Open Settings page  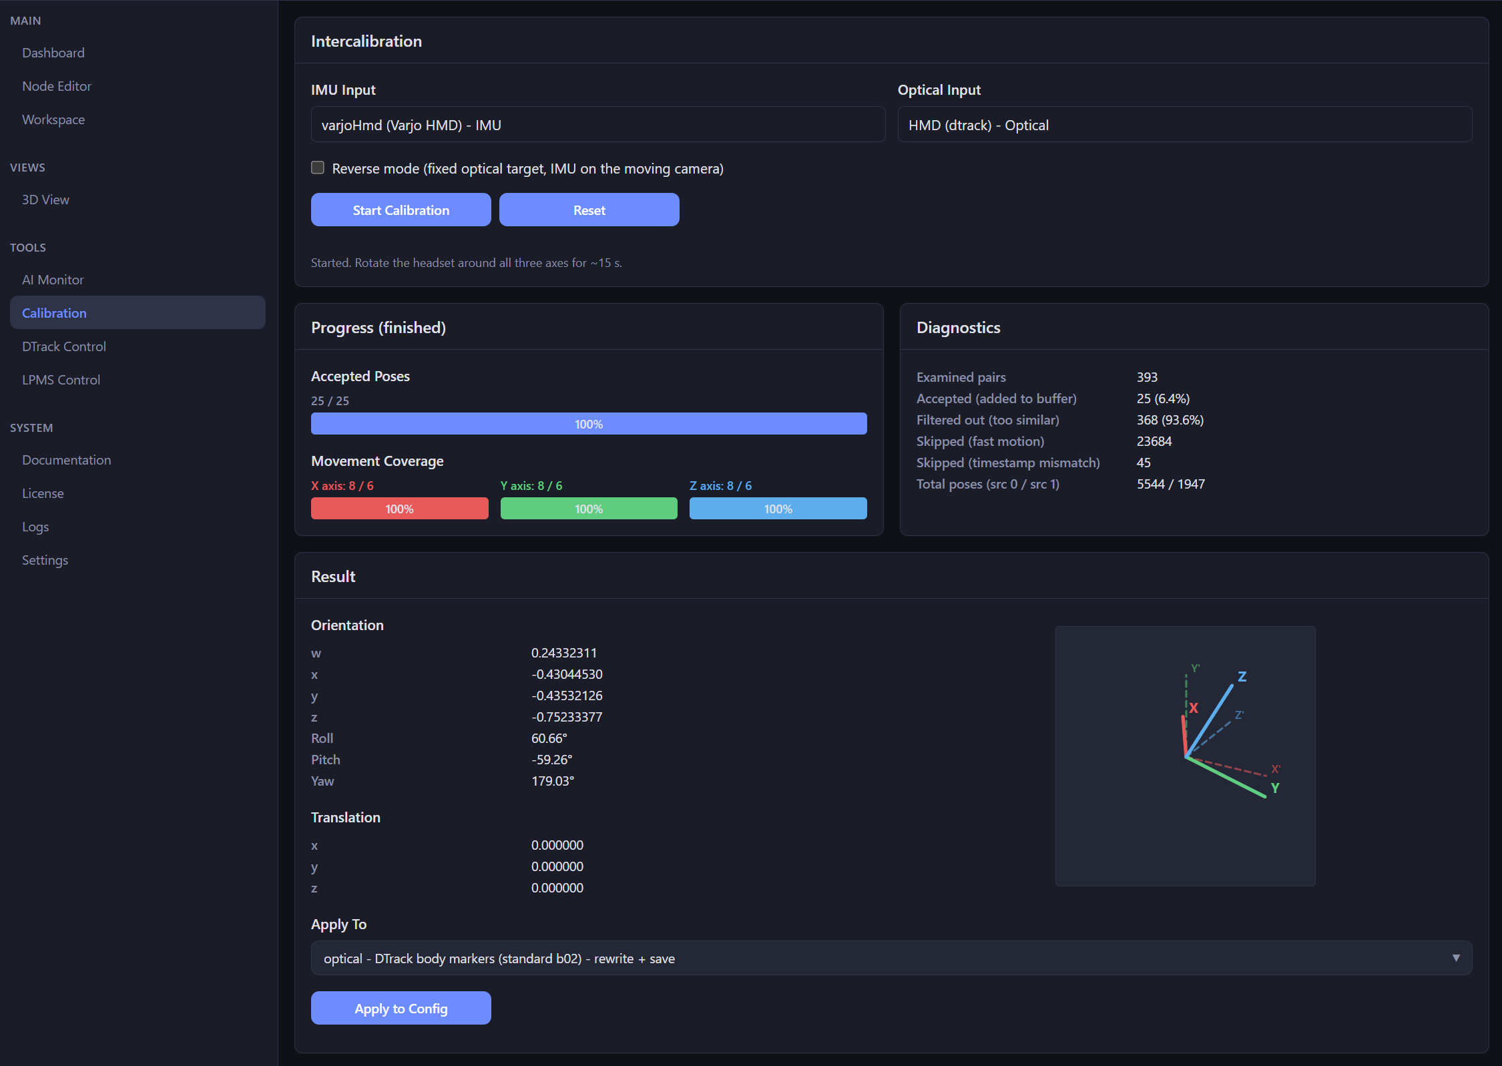pos(45,560)
